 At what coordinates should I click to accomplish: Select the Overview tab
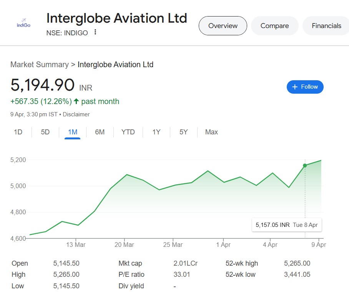[x=223, y=26]
